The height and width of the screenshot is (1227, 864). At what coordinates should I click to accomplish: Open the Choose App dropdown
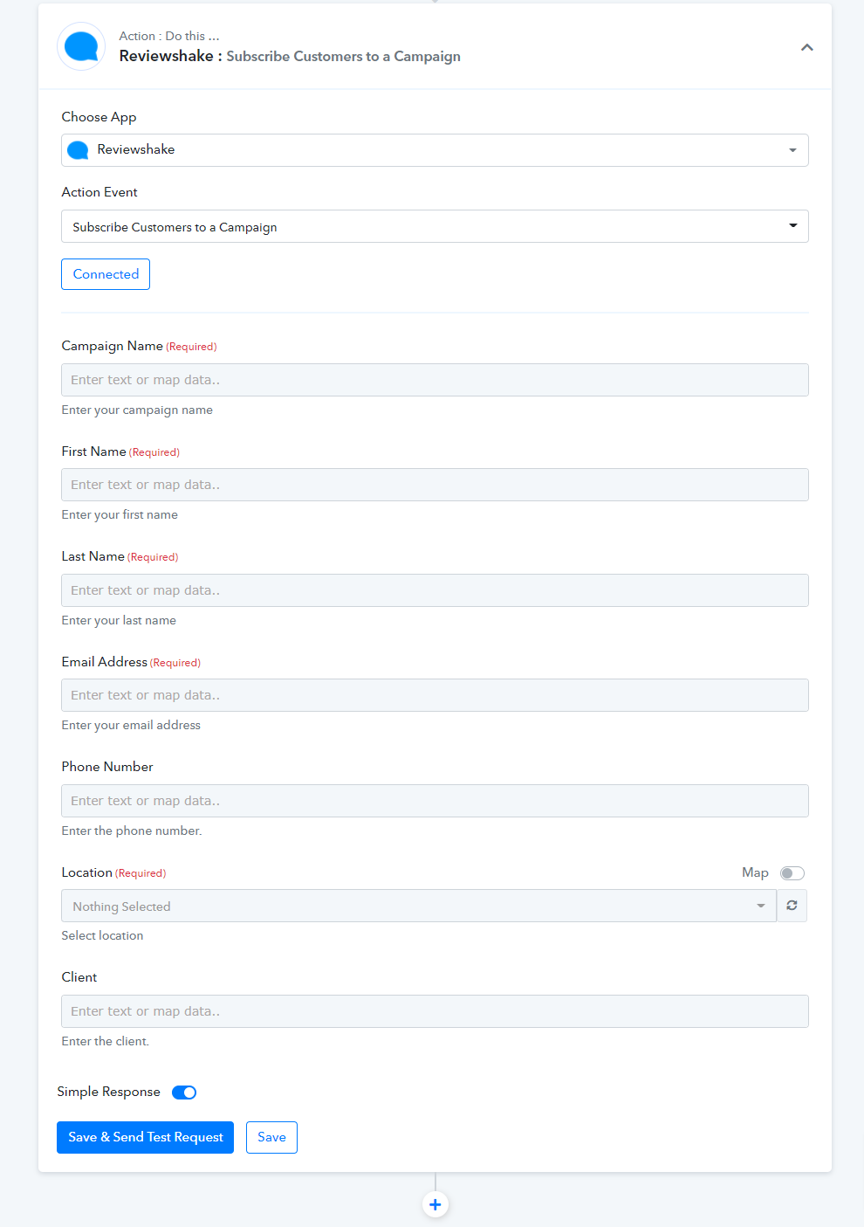point(435,150)
